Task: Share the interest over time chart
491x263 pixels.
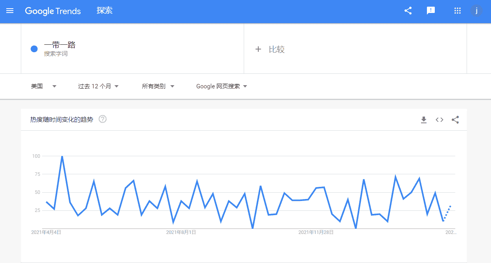Action: pyautogui.click(x=455, y=119)
